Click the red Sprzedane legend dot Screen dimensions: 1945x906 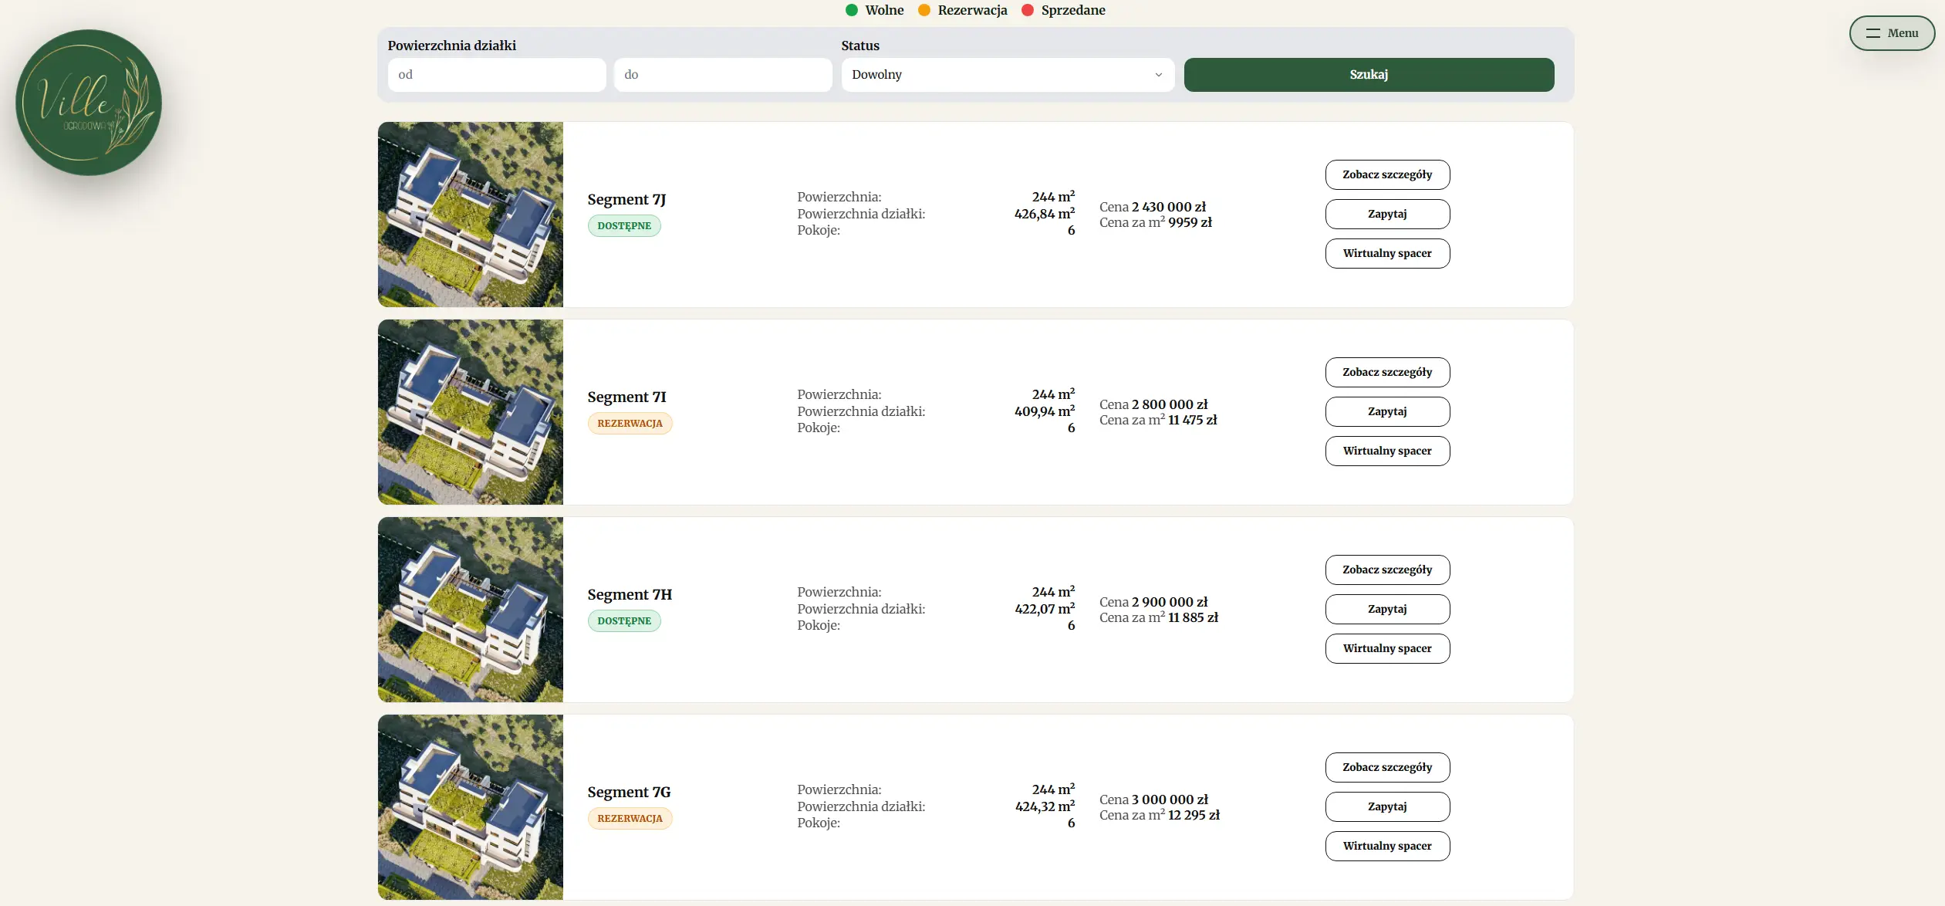[1027, 10]
